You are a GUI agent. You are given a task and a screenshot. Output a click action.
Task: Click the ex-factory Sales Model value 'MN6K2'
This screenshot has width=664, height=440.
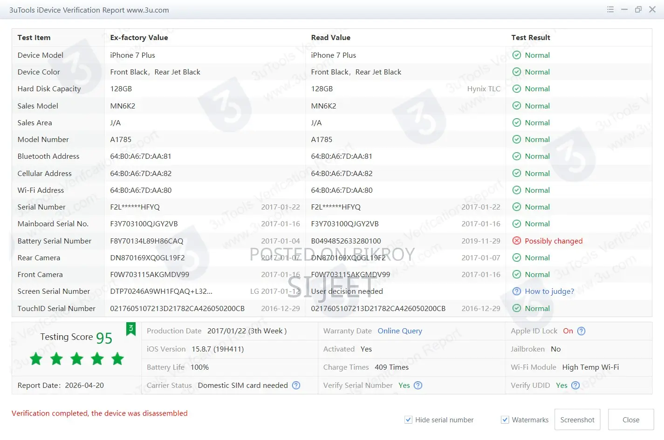(x=123, y=106)
